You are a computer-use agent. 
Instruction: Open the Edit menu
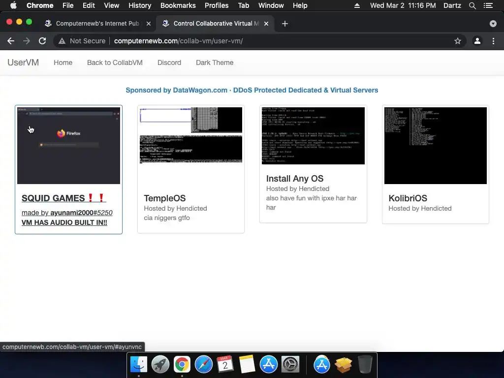click(x=89, y=5)
